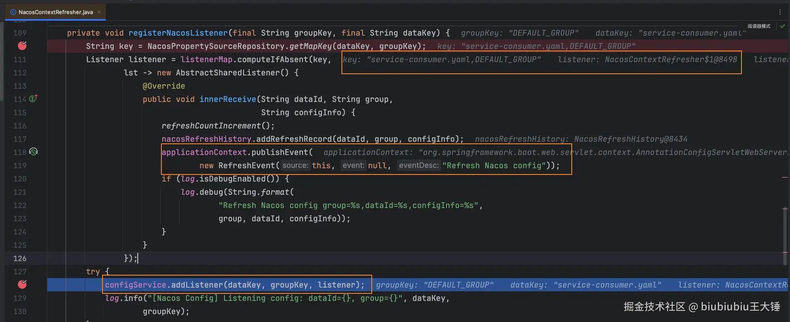The height and width of the screenshot is (322, 790).
Task: Click the 'eventDesc:' inlay parameter hint
Action: coord(419,165)
